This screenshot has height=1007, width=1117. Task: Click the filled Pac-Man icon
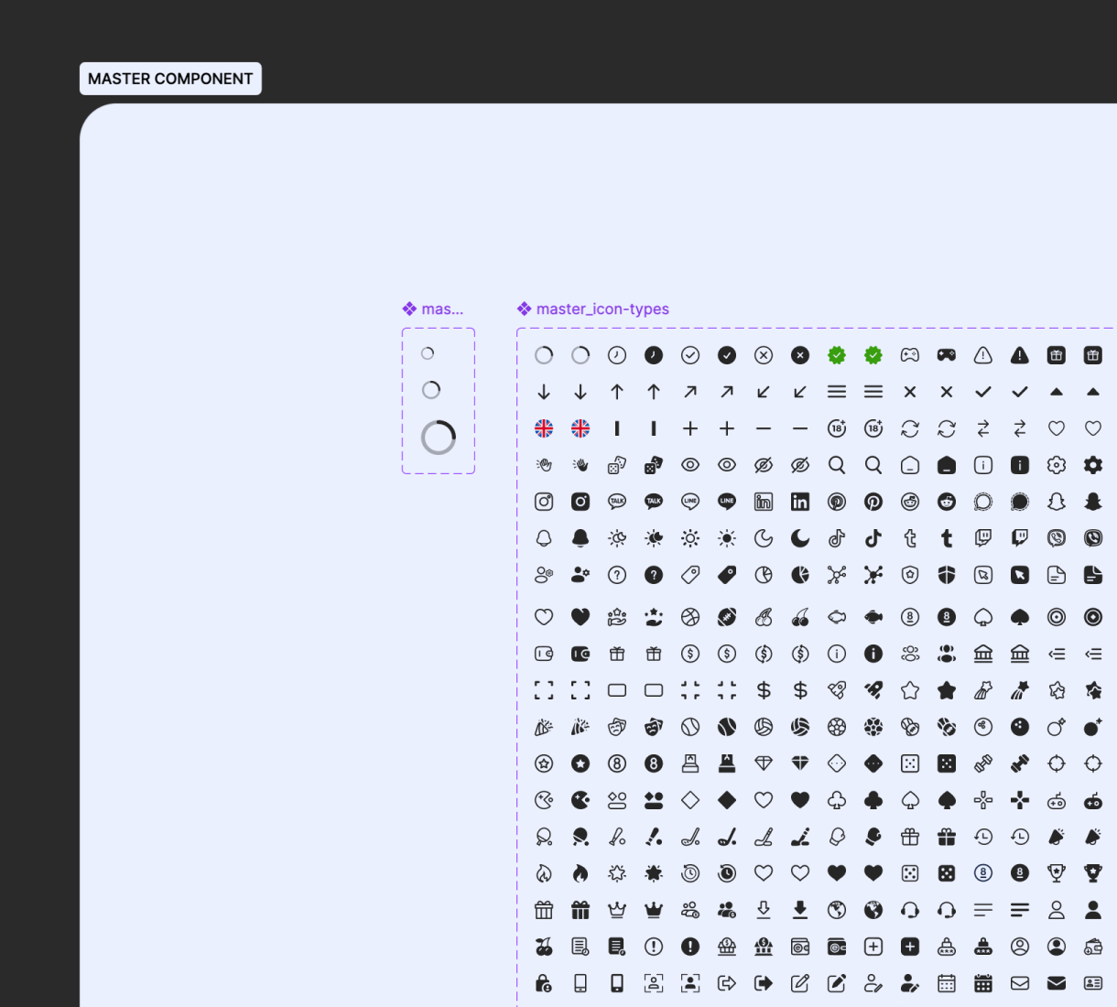click(x=580, y=800)
